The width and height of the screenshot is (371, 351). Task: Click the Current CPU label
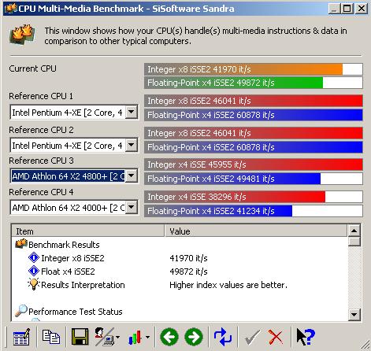point(32,68)
